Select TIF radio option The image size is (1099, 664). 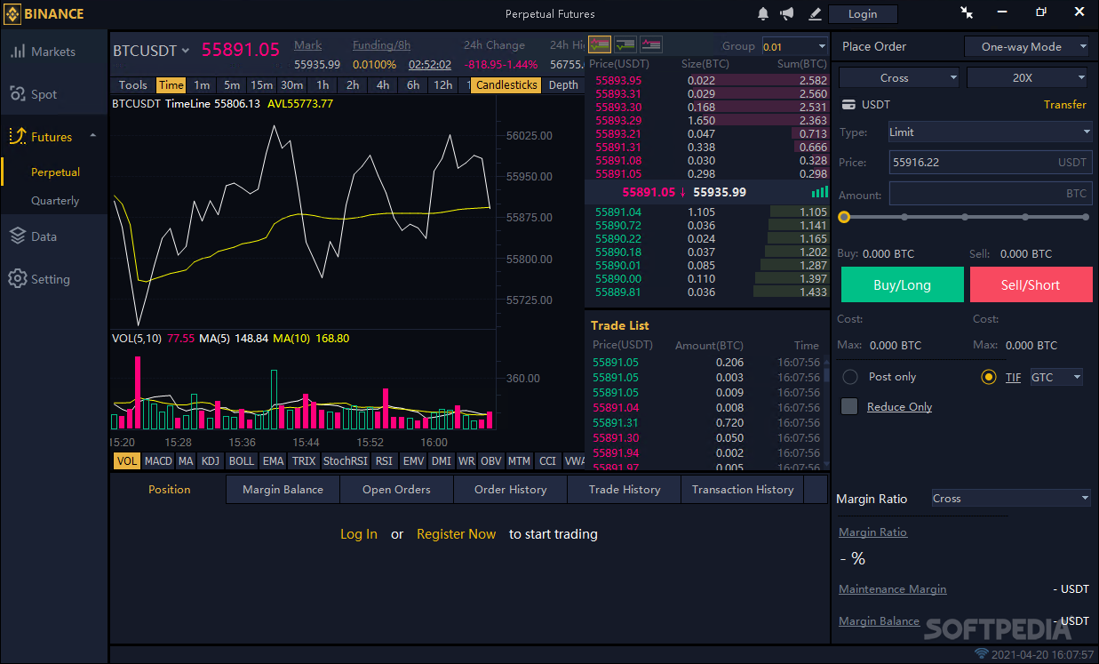(x=989, y=377)
